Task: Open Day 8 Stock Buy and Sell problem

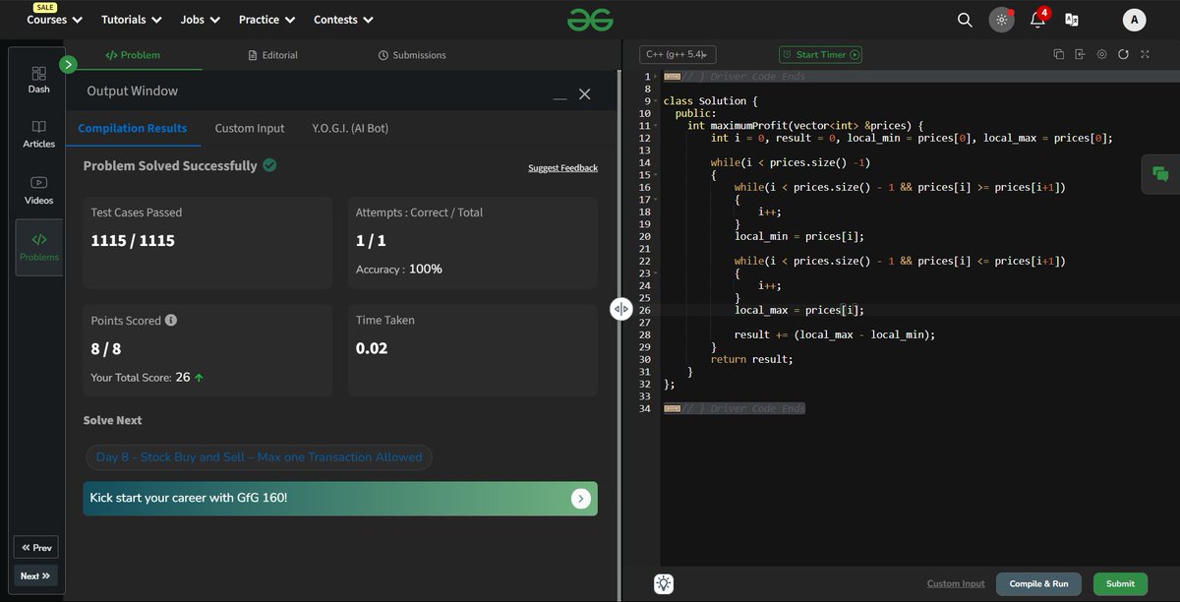Action: (x=259, y=457)
